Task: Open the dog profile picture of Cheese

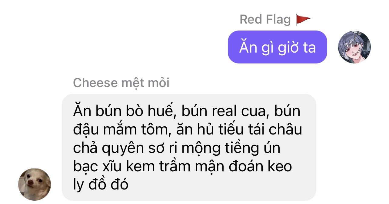Action: coord(35,184)
